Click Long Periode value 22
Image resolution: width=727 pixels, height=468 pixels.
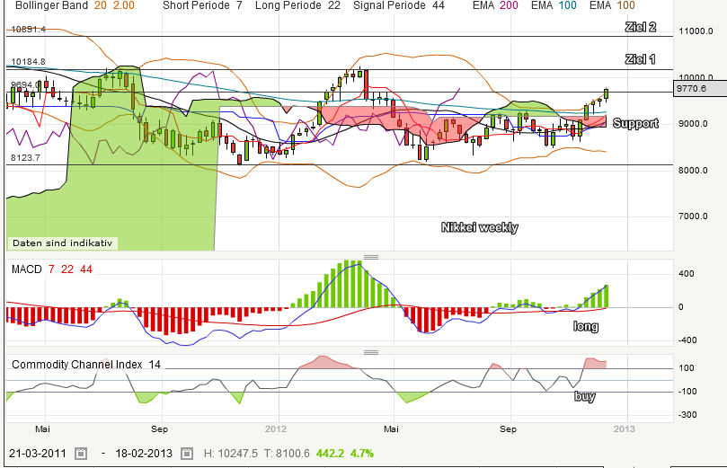[x=333, y=5]
